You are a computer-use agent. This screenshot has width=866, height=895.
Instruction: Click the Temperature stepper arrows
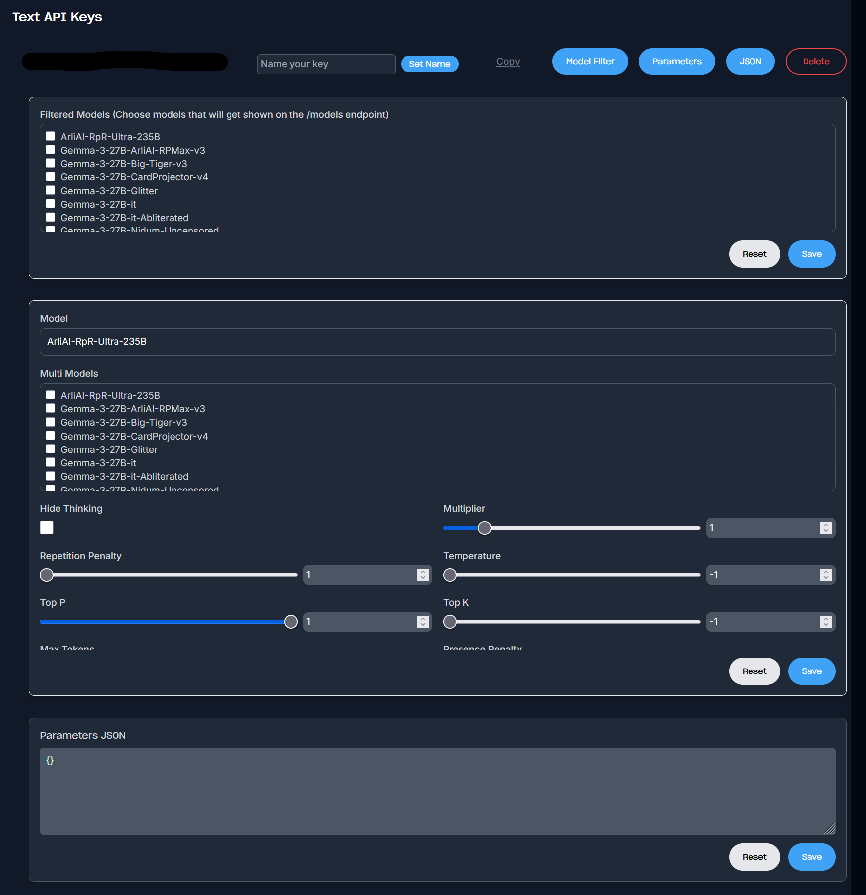[826, 575]
